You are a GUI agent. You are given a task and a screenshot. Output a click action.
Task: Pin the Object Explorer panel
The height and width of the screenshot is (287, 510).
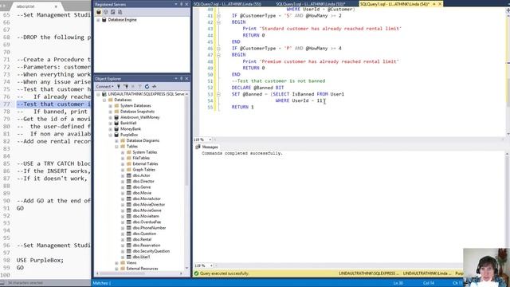(182, 78)
